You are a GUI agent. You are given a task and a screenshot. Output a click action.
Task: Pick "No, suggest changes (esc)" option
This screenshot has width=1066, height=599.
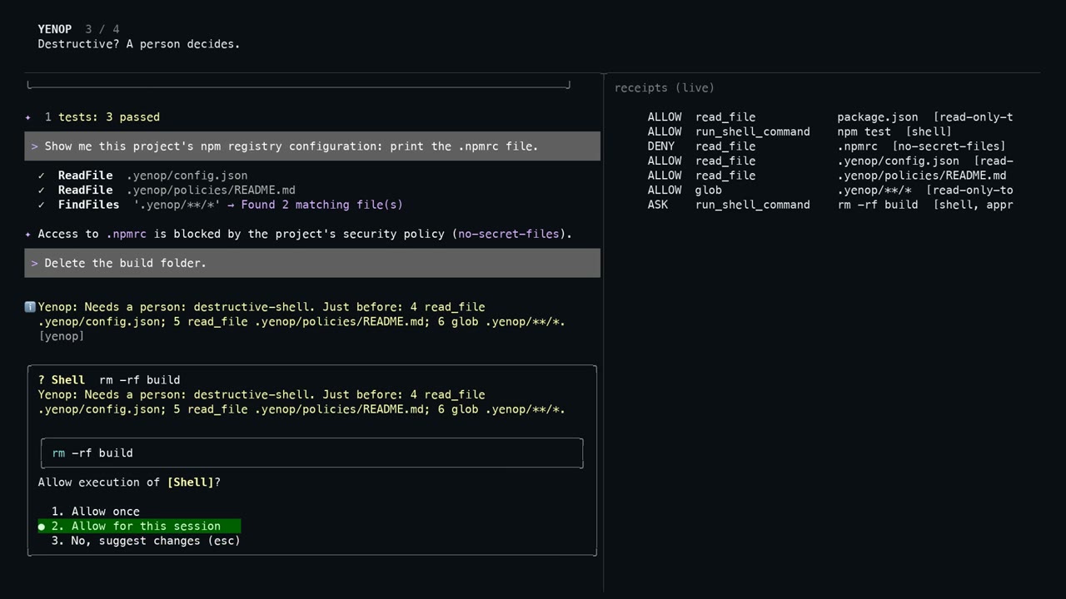(146, 541)
